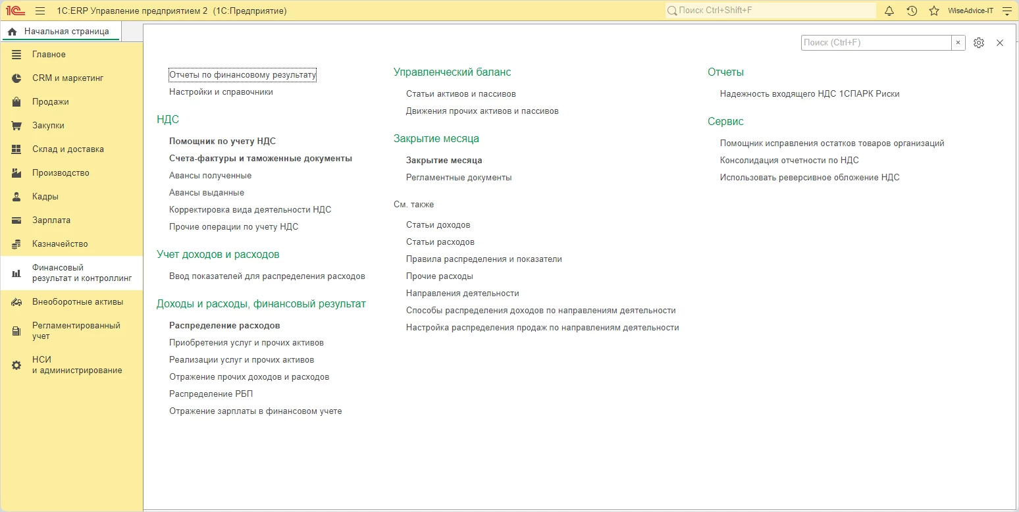Open Отражение зарплаты в финансовом учете
This screenshot has height=512, width=1019.
point(255,411)
